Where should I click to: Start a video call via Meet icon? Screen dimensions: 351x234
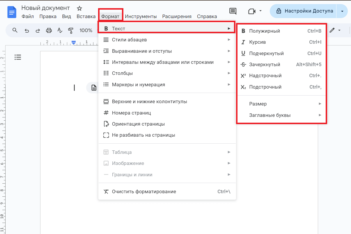tap(252, 11)
